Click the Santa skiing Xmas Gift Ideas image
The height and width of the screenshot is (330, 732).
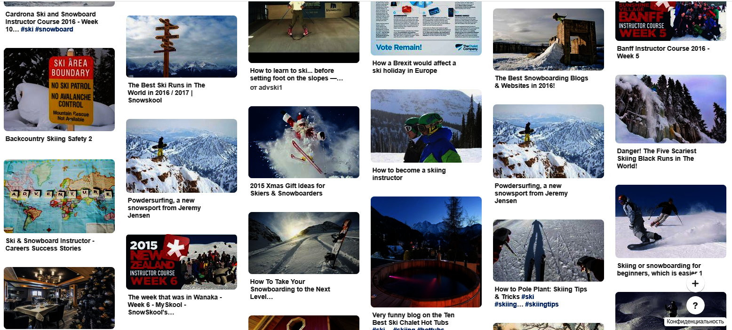coord(304,142)
